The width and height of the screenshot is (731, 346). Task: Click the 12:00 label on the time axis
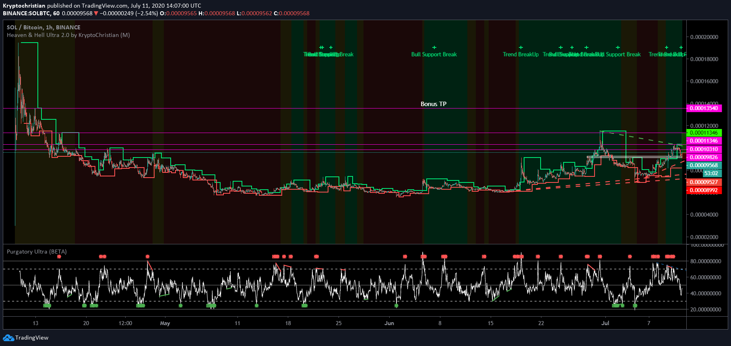pyautogui.click(x=126, y=323)
